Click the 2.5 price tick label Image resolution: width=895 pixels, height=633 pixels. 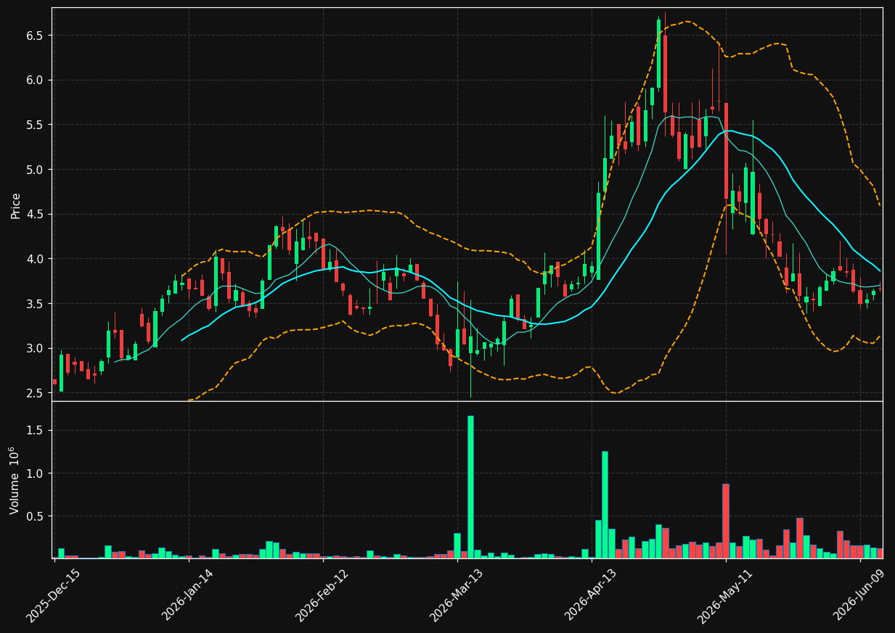click(x=36, y=393)
